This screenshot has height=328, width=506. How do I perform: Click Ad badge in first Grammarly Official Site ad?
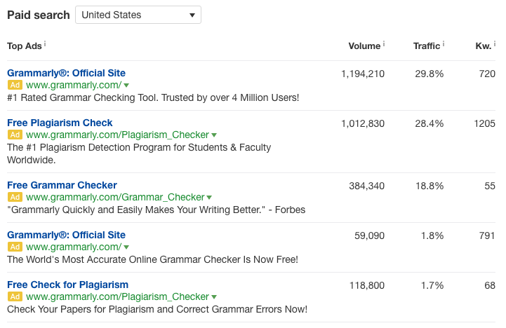[x=15, y=85]
